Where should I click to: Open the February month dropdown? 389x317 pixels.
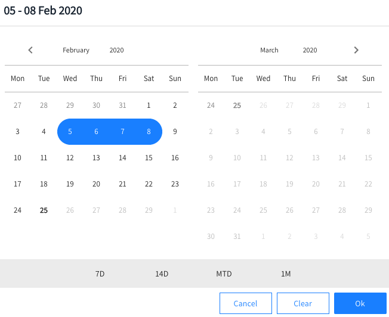click(76, 50)
